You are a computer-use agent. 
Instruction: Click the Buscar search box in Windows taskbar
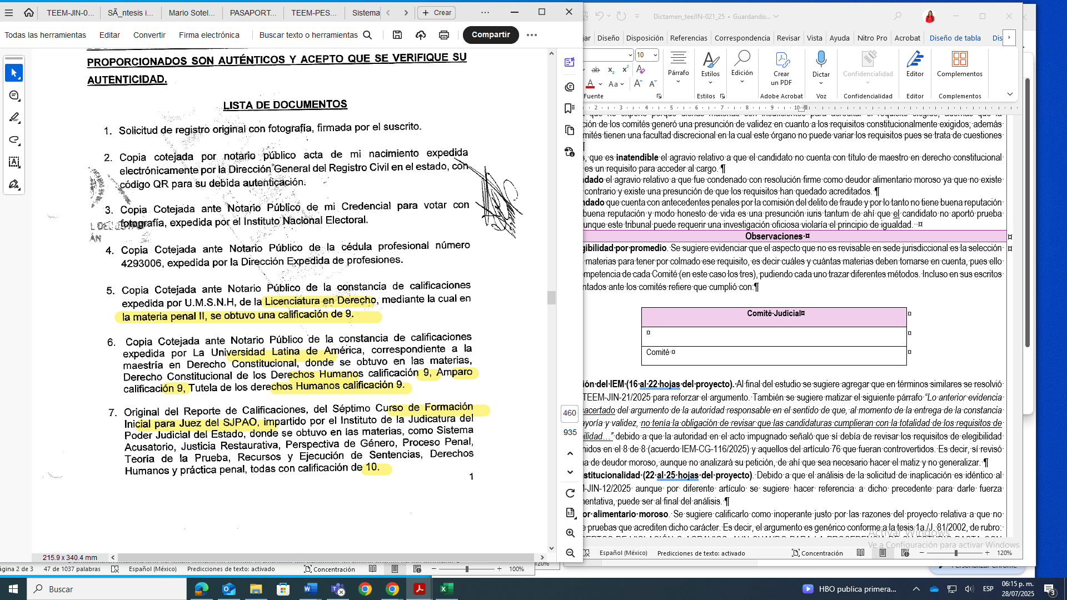coord(107,589)
